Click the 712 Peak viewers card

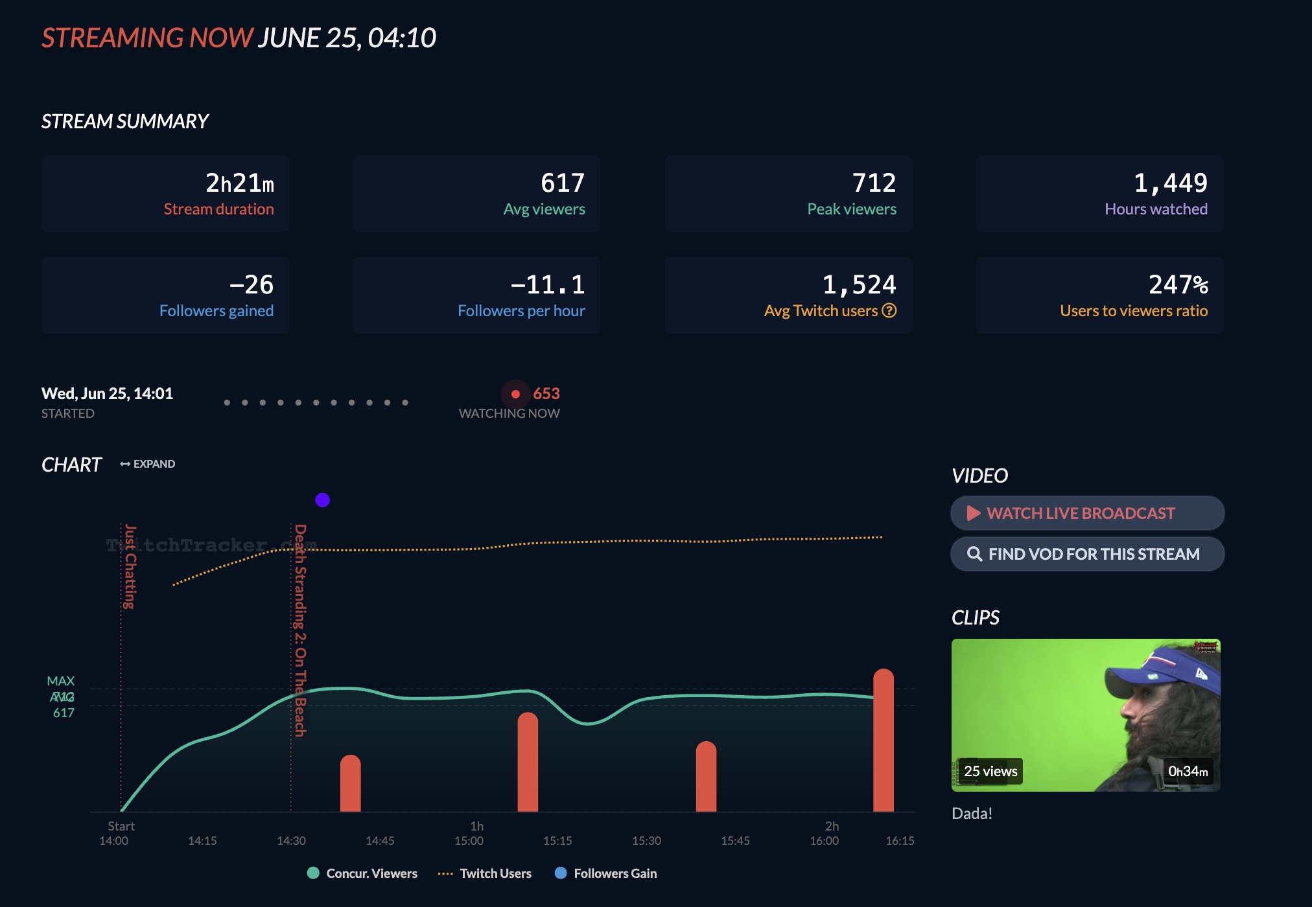788,194
